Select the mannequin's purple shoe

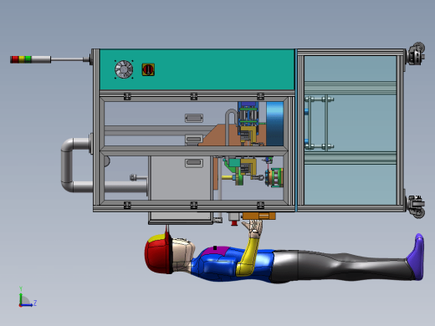416,257
